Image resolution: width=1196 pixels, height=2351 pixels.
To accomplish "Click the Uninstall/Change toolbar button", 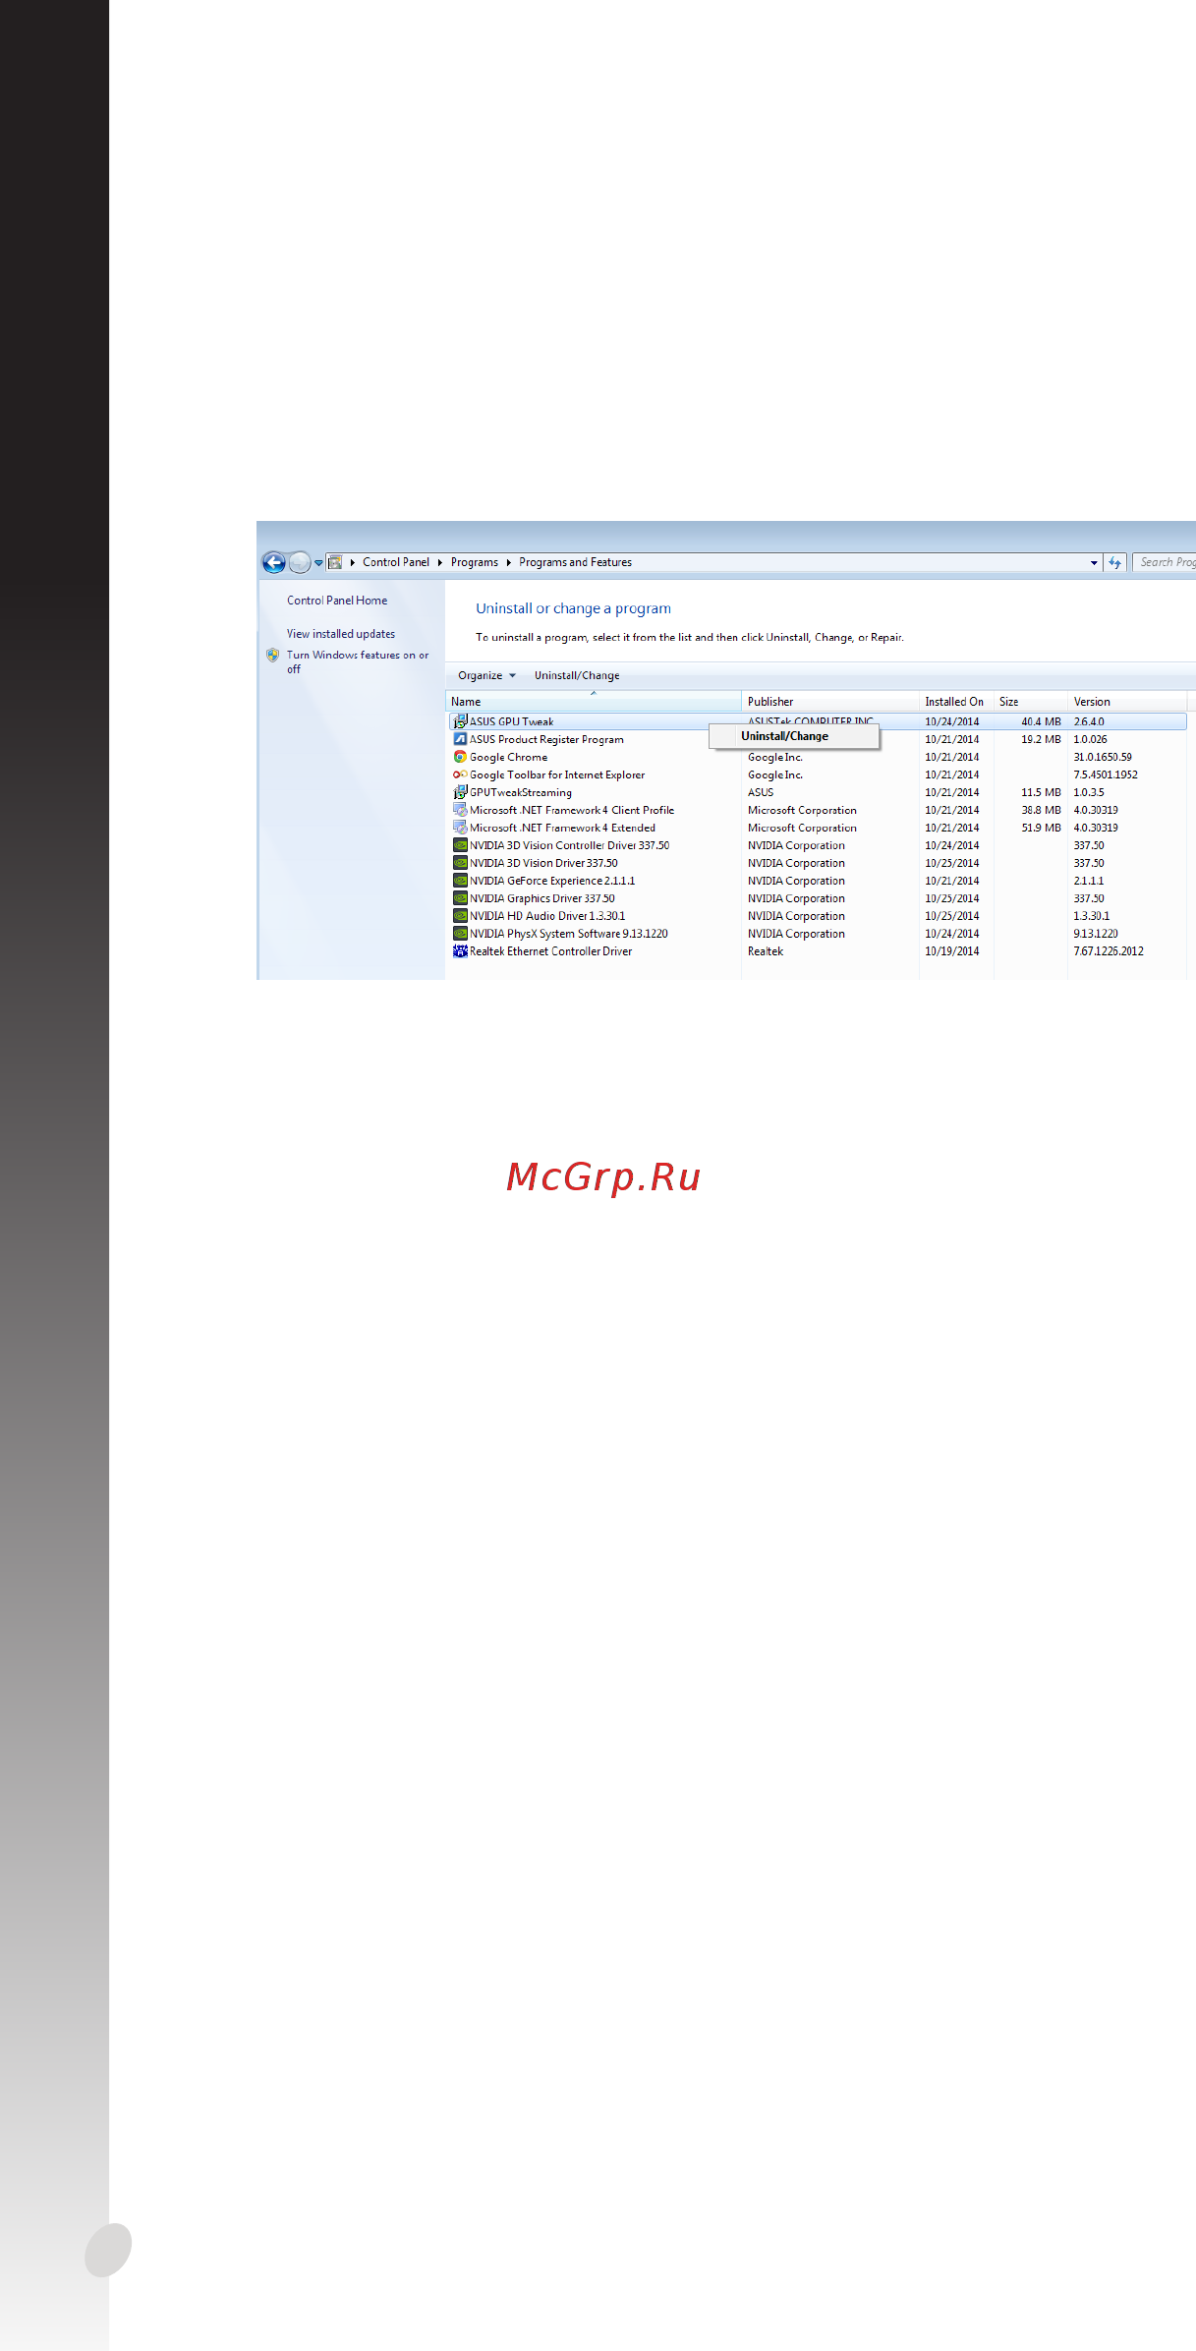I will pos(577,675).
